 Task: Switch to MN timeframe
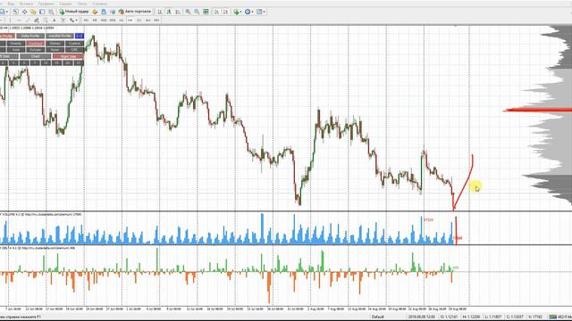click(x=156, y=20)
